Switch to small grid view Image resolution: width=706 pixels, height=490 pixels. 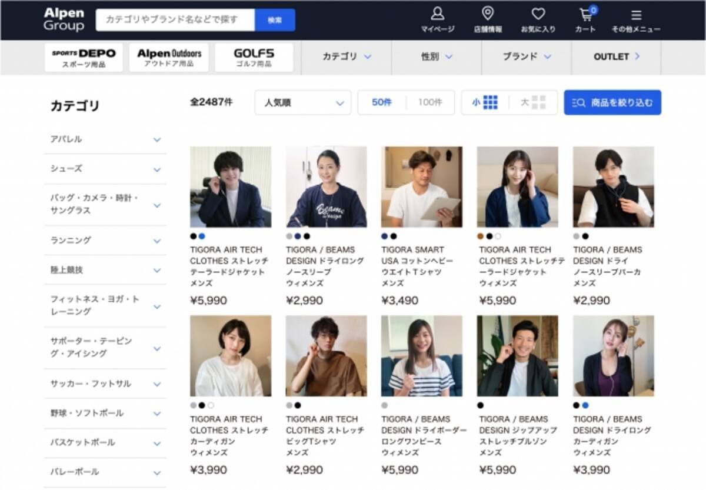point(485,102)
